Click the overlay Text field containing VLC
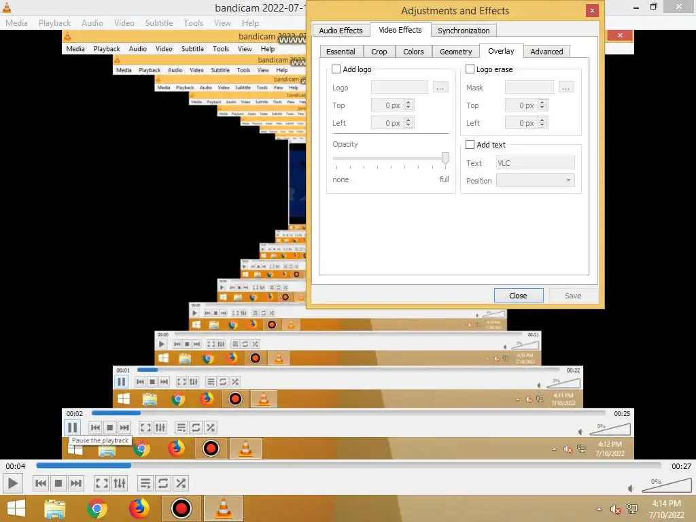Viewport: 696px width, 522px height. (536, 163)
